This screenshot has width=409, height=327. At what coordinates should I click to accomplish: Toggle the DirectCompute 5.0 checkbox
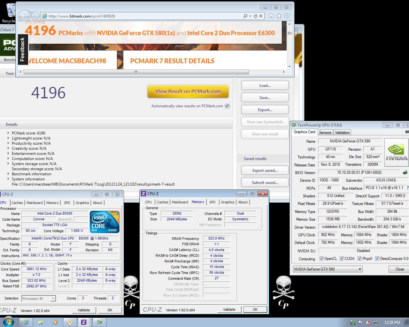click(377, 259)
